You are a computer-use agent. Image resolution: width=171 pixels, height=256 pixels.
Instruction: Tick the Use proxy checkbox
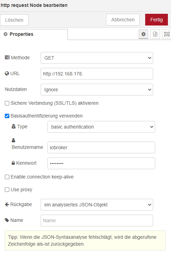tap(7, 190)
